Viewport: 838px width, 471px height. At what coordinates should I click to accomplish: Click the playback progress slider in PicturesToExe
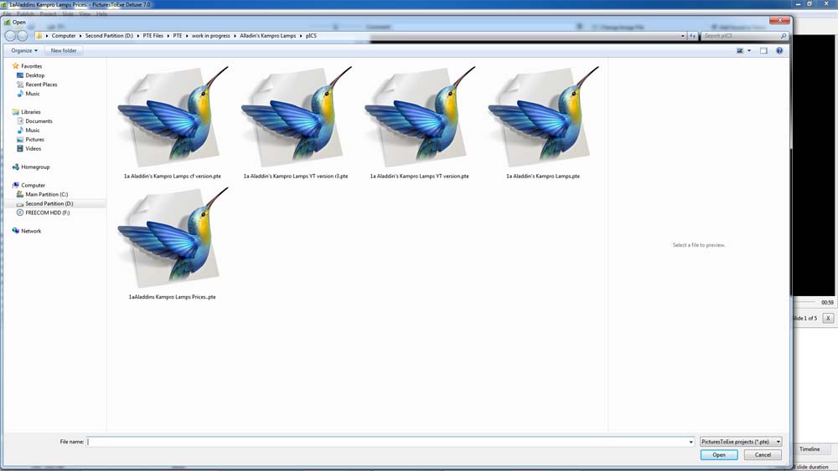[804, 303]
